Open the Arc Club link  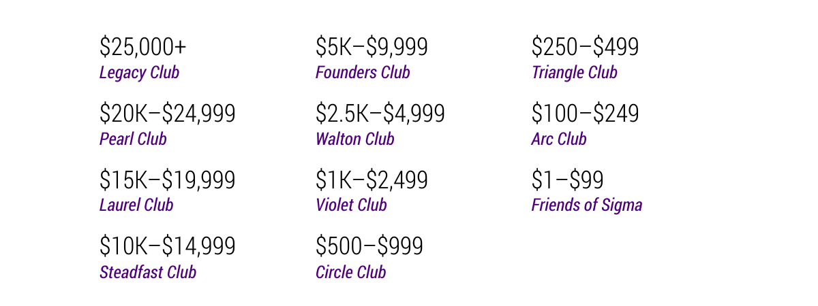[x=559, y=139]
